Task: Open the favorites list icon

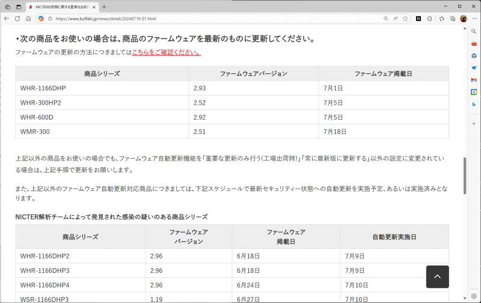Action: (442, 19)
